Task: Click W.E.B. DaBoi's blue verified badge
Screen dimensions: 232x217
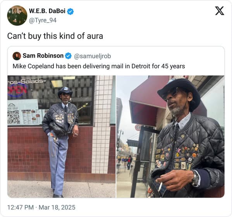Action: pyautogui.click(x=70, y=11)
